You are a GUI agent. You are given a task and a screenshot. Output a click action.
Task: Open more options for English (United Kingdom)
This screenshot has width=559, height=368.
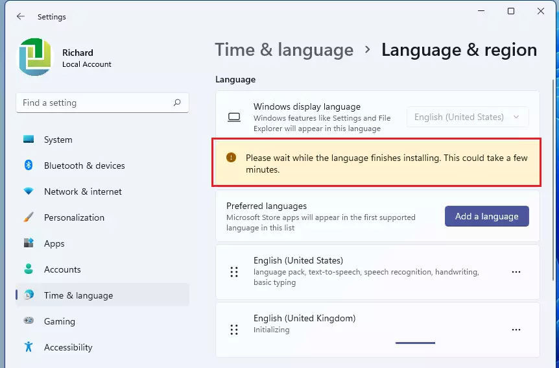click(516, 330)
